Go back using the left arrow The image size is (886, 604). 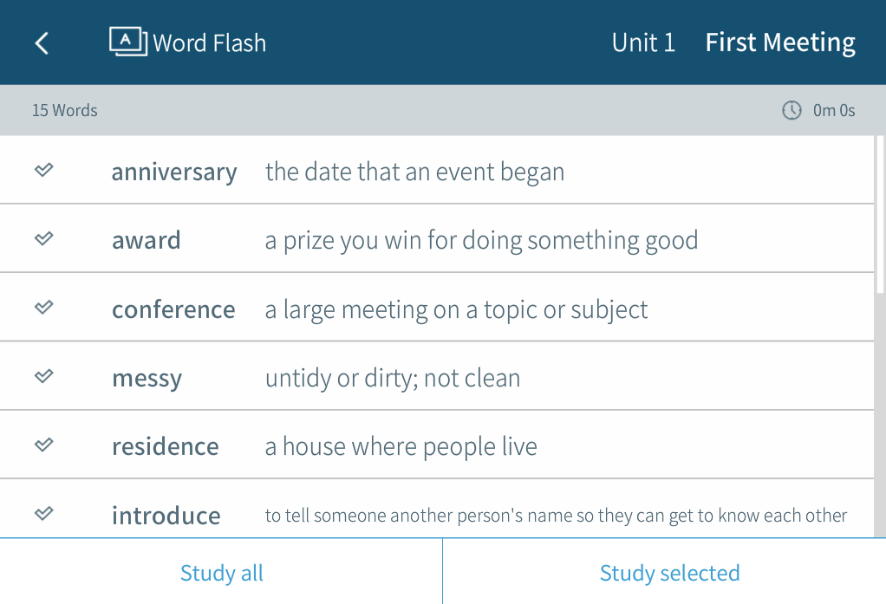(x=42, y=42)
